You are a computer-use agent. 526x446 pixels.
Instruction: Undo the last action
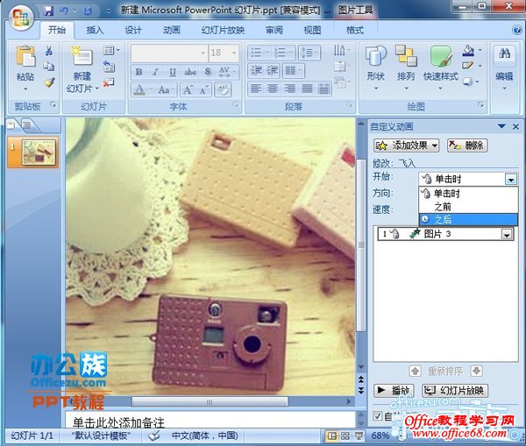pyautogui.click(x=64, y=11)
